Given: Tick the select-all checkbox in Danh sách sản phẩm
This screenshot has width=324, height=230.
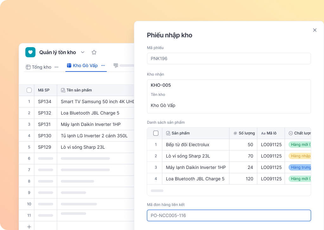Looking at the screenshot, I should point(156,133).
